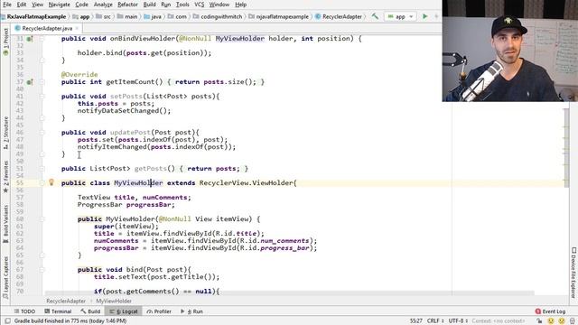Open the Build tool window

tap(90, 311)
